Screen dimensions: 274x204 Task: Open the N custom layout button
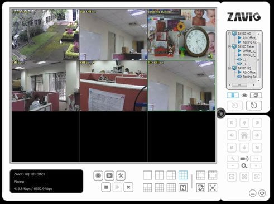183,188
